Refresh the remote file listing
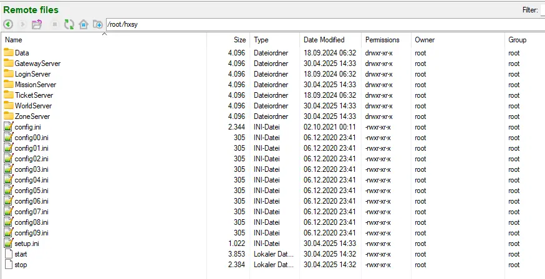545x279 pixels. pyautogui.click(x=69, y=24)
